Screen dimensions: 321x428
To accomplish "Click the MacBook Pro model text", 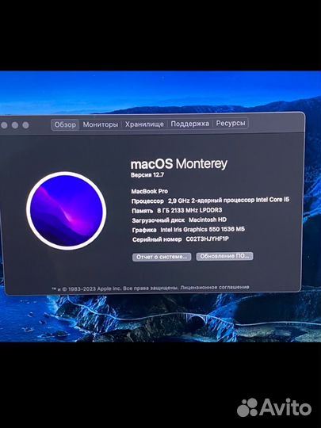I will coord(149,191).
